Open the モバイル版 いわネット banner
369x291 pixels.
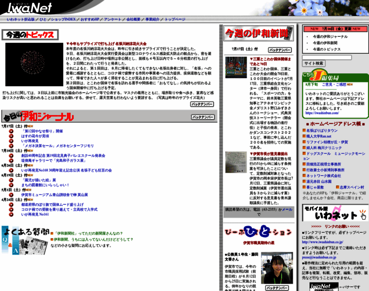(335, 213)
